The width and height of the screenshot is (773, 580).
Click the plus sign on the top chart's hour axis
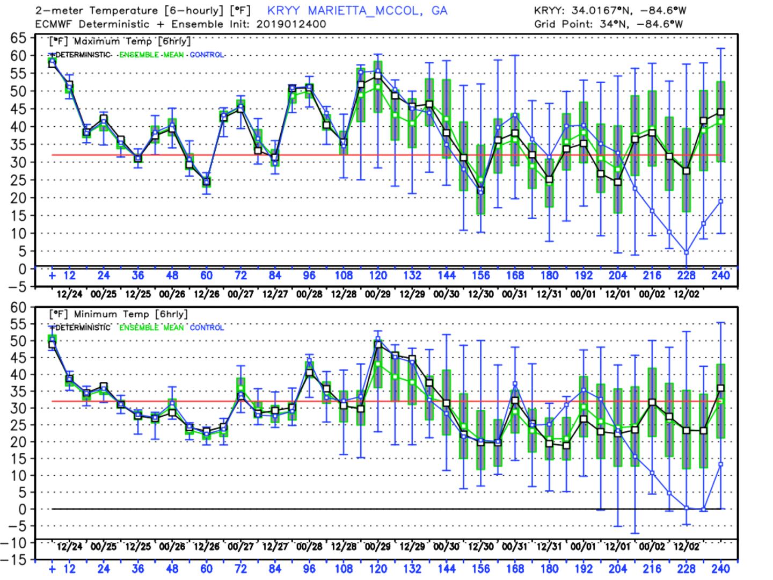coord(52,275)
